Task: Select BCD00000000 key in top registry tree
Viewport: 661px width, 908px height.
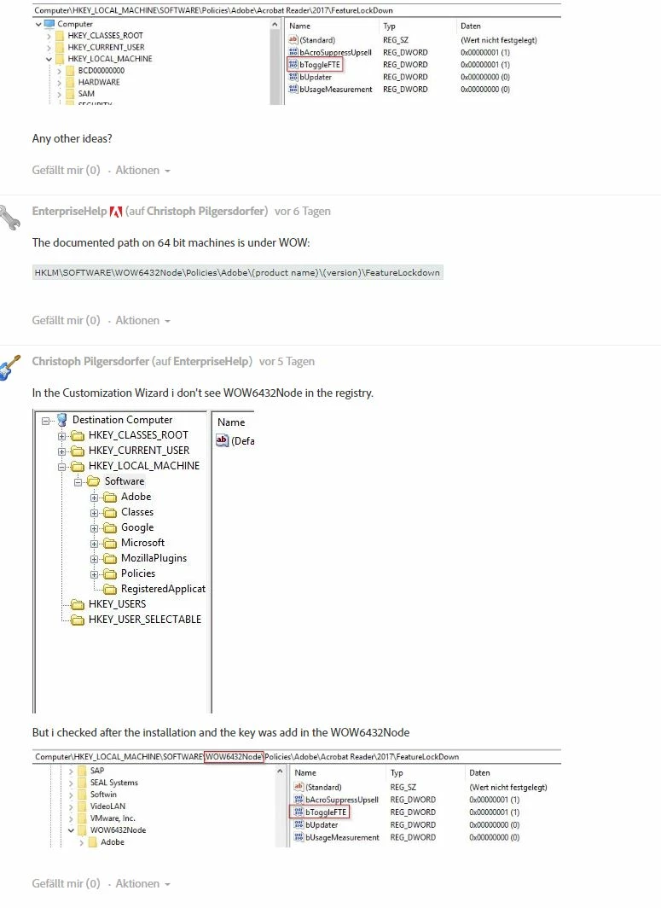Action: [101, 71]
